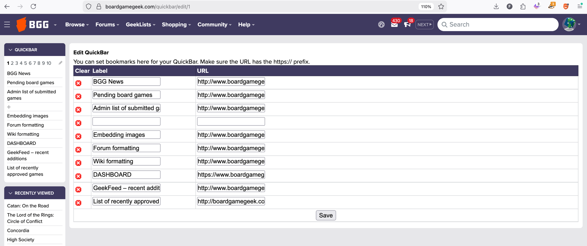
Task: Open the user avatar menu
Action: click(x=571, y=25)
